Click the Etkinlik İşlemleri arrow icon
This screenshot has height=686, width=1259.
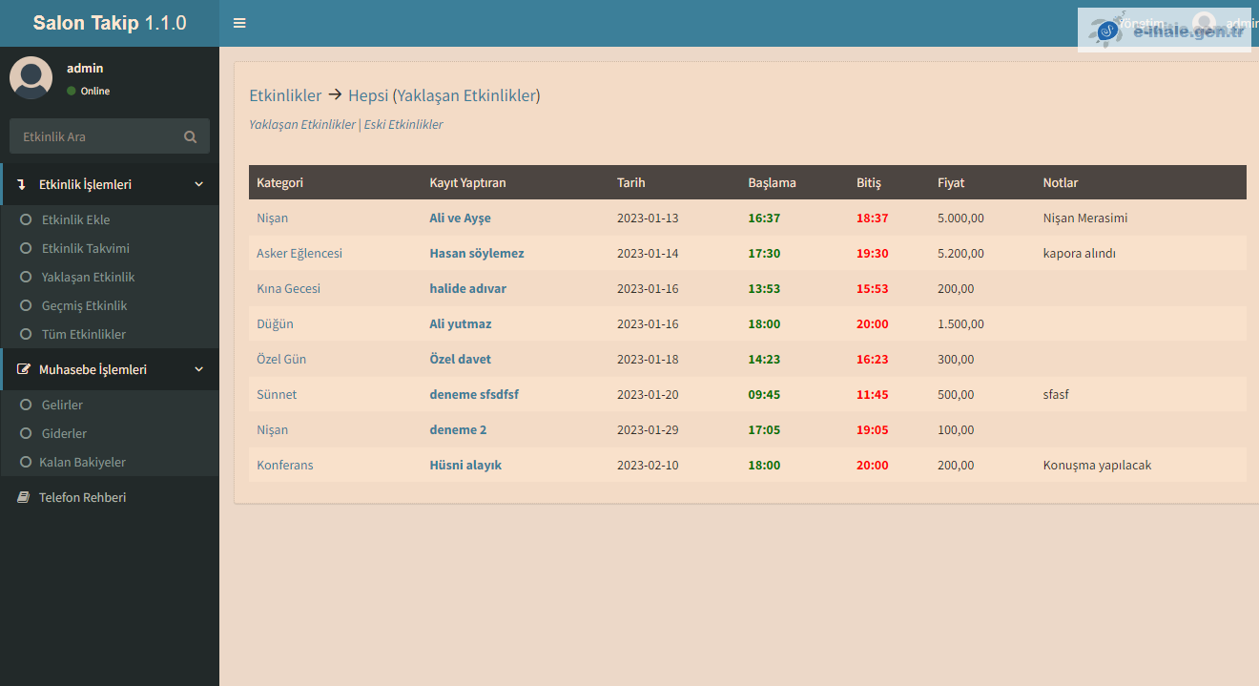click(x=22, y=185)
